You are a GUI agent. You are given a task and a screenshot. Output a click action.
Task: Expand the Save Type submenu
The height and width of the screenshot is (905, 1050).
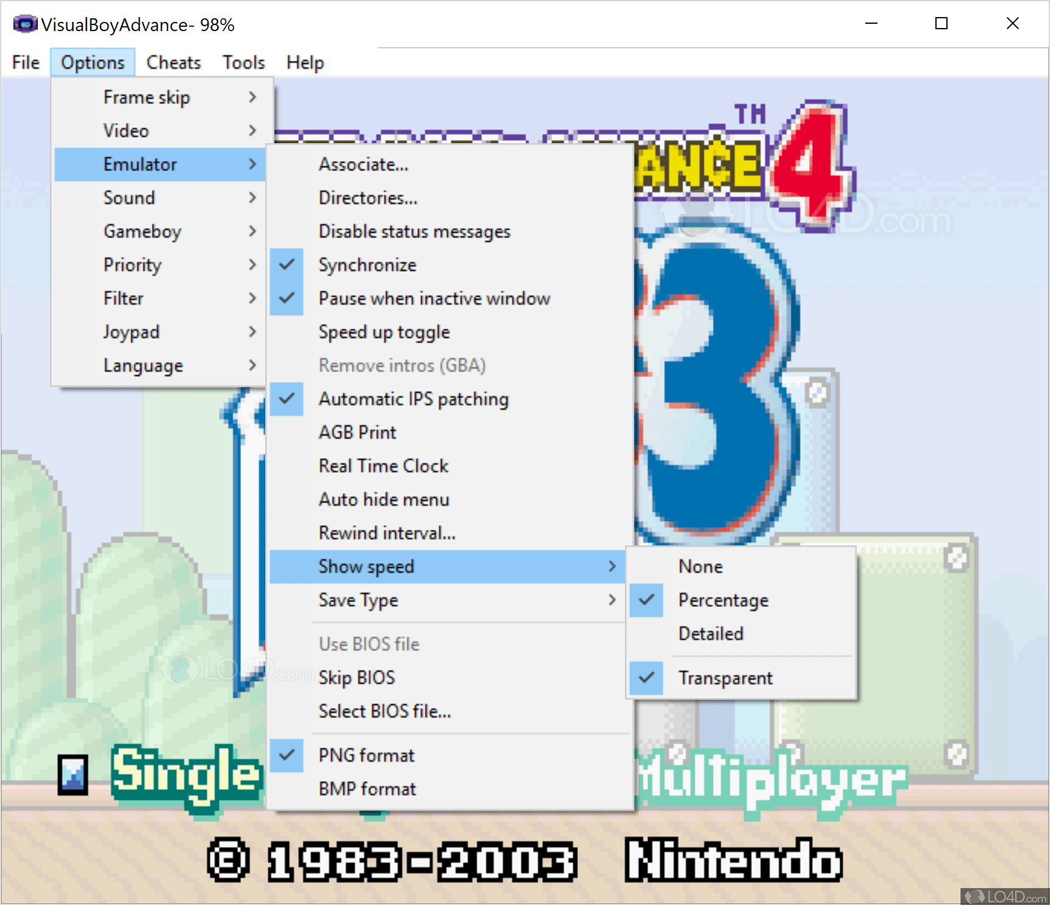point(359,600)
